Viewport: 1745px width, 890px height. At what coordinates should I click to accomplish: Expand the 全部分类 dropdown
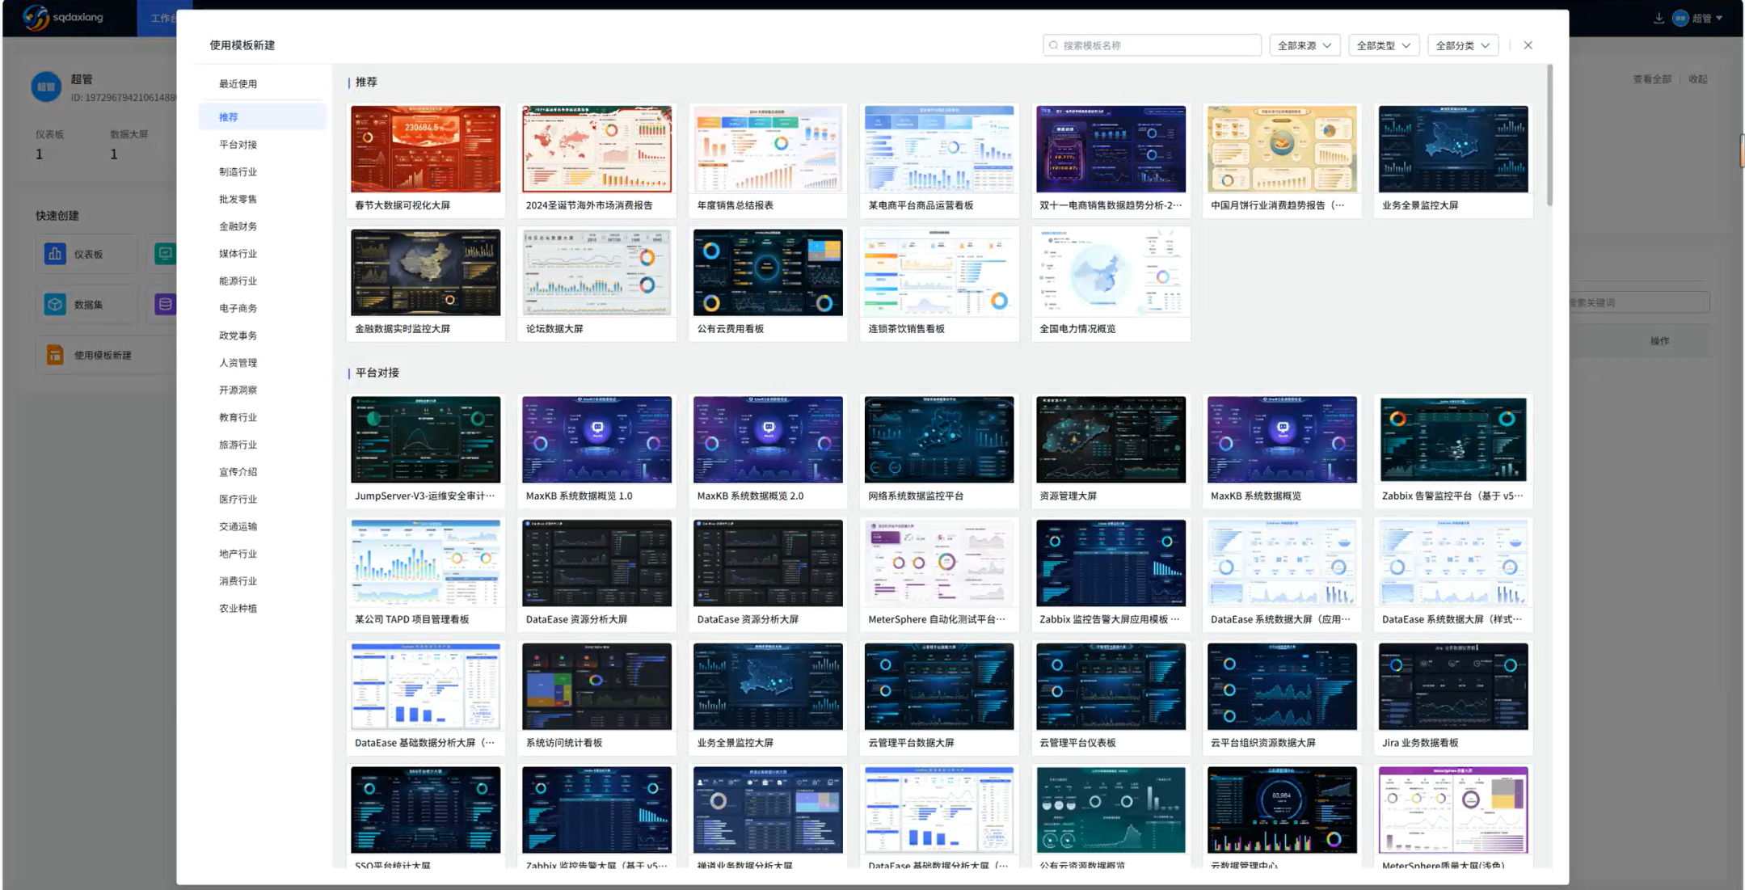coord(1462,45)
